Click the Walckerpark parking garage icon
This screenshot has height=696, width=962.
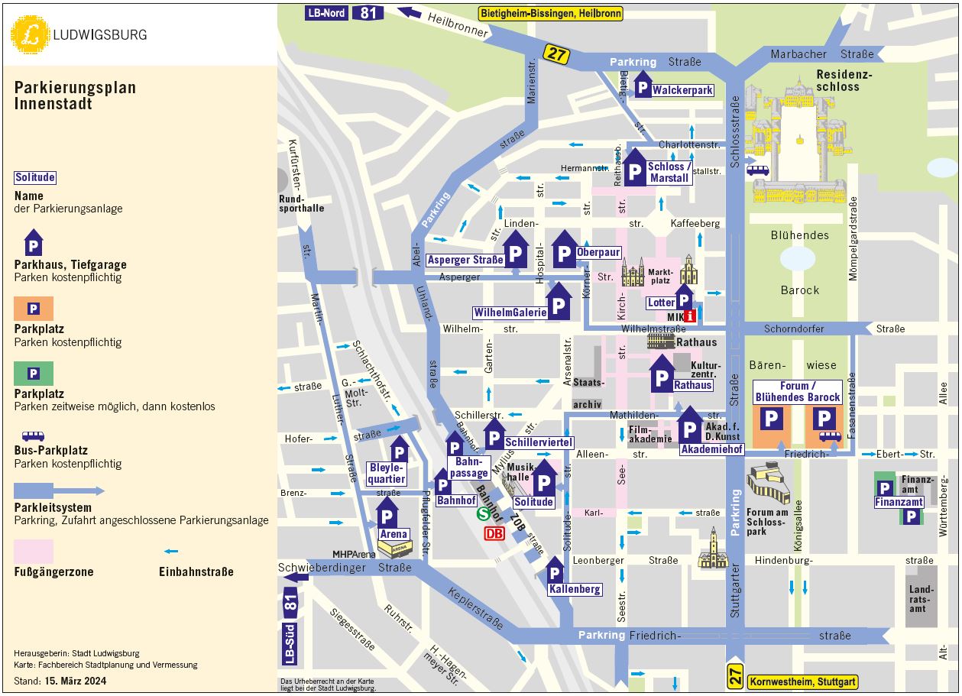[x=643, y=87]
